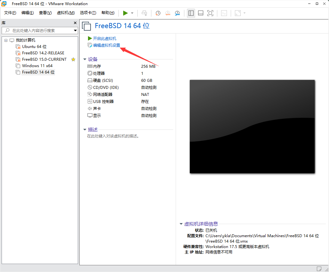Click the VM description text field

click(113, 136)
